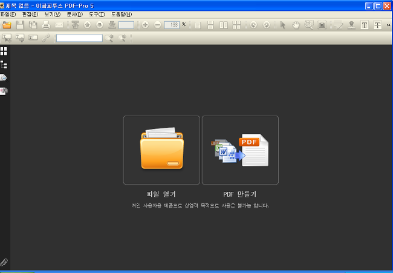Click the text select-and-move tool icon

tap(7, 38)
